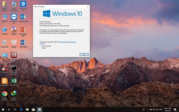Image resolution: width=179 pixels, height=112 pixels.
Task: Expand the hidden system tray icons chevron
Action: tap(148, 109)
